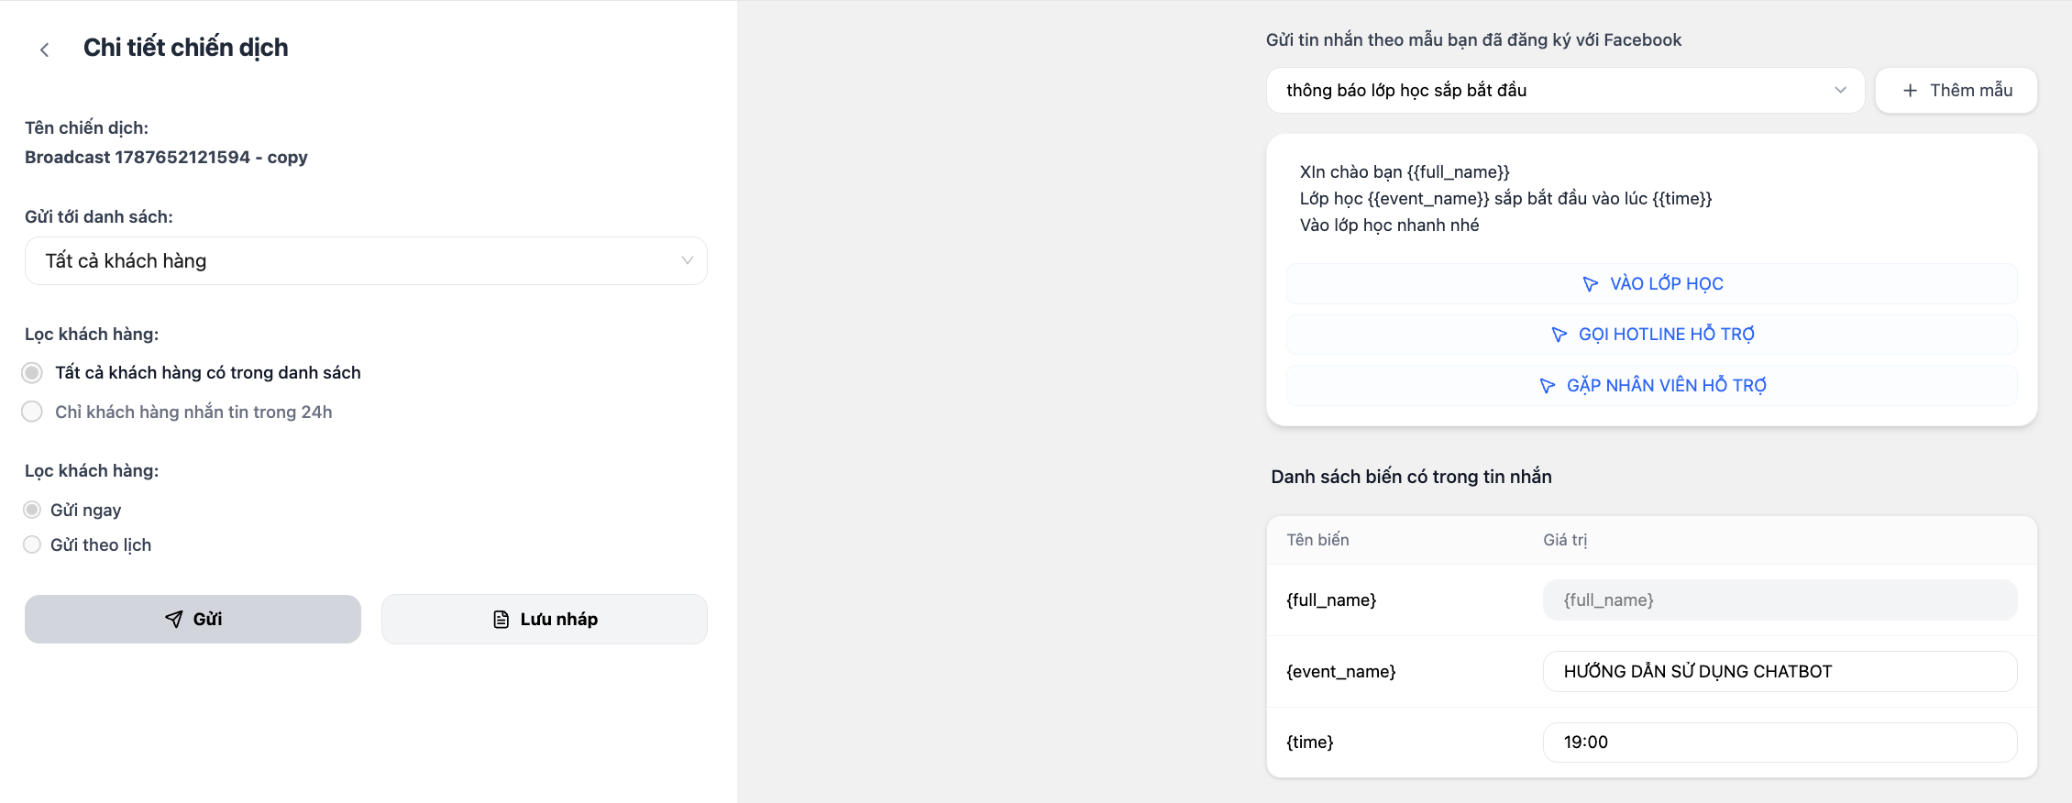
Task: Click the full_name value field
Action: pos(1780,599)
